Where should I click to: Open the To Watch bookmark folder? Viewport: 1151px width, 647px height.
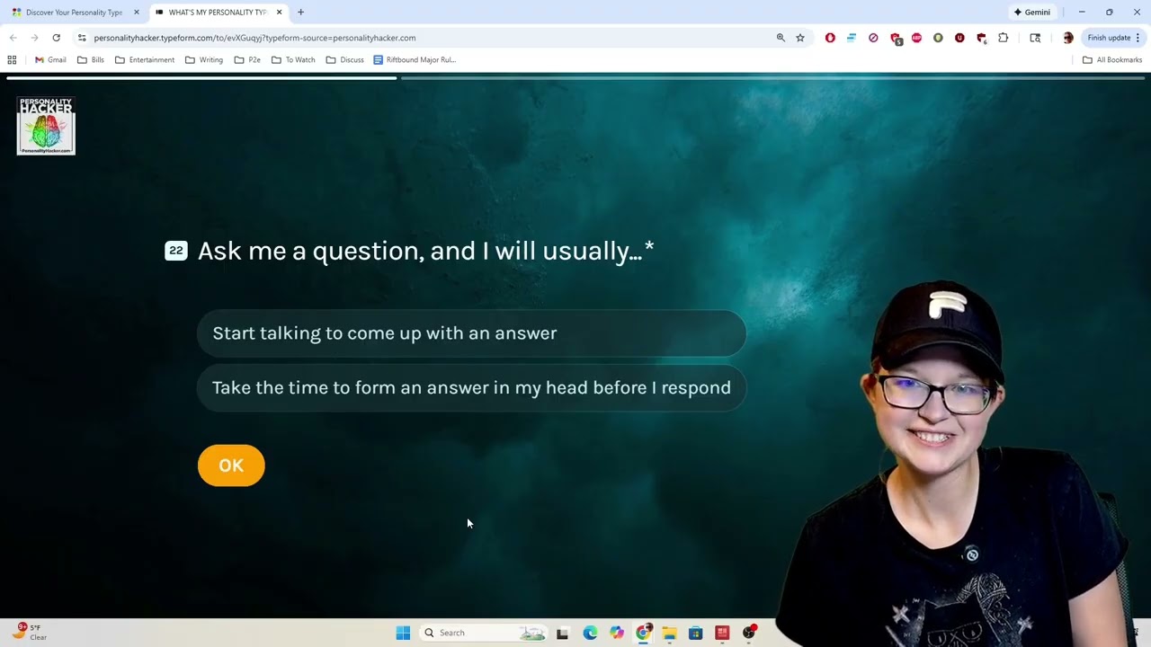click(293, 60)
